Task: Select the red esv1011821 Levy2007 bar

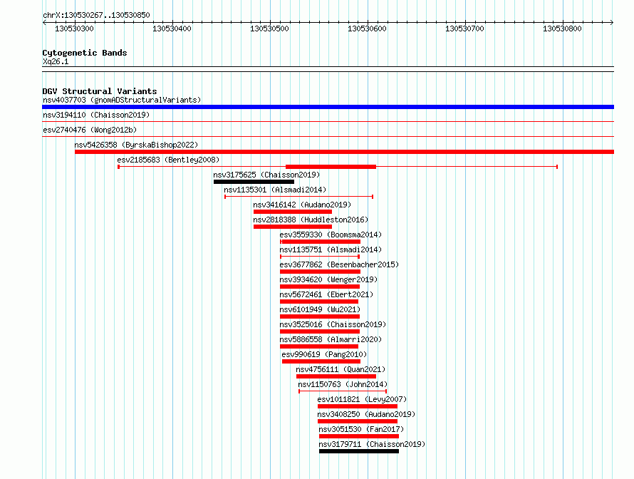Action: tap(358, 406)
